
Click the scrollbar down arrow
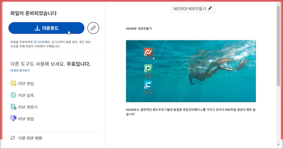278,144
